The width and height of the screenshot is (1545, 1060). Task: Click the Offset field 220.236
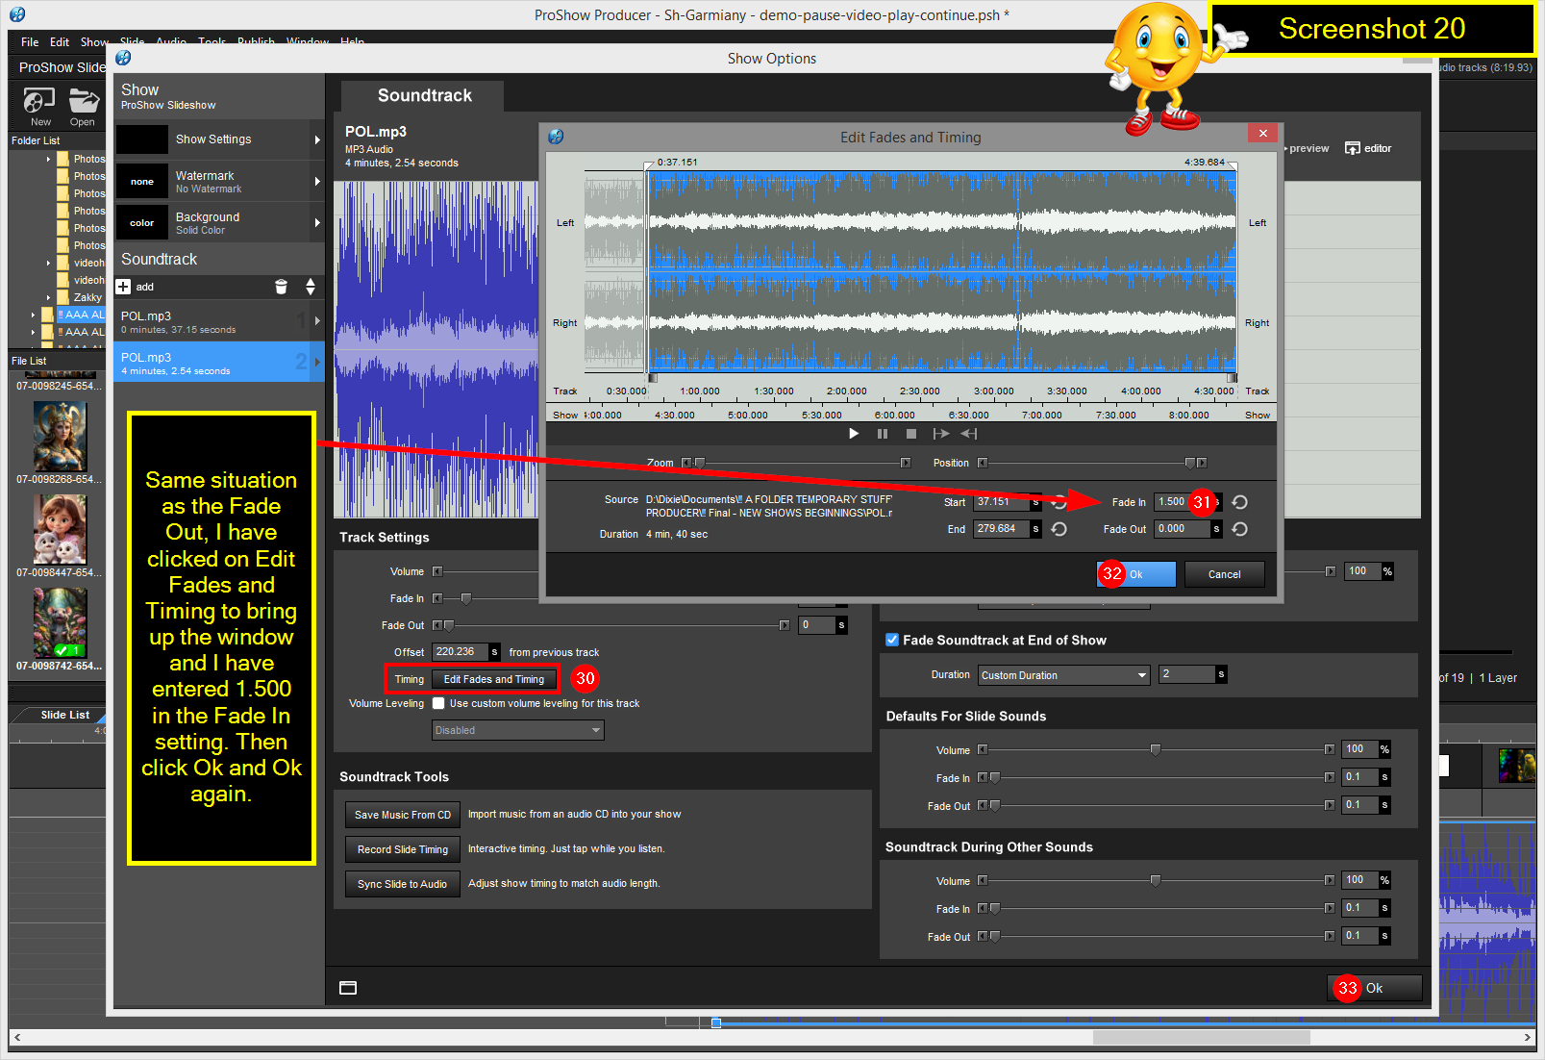click(461, 651)
